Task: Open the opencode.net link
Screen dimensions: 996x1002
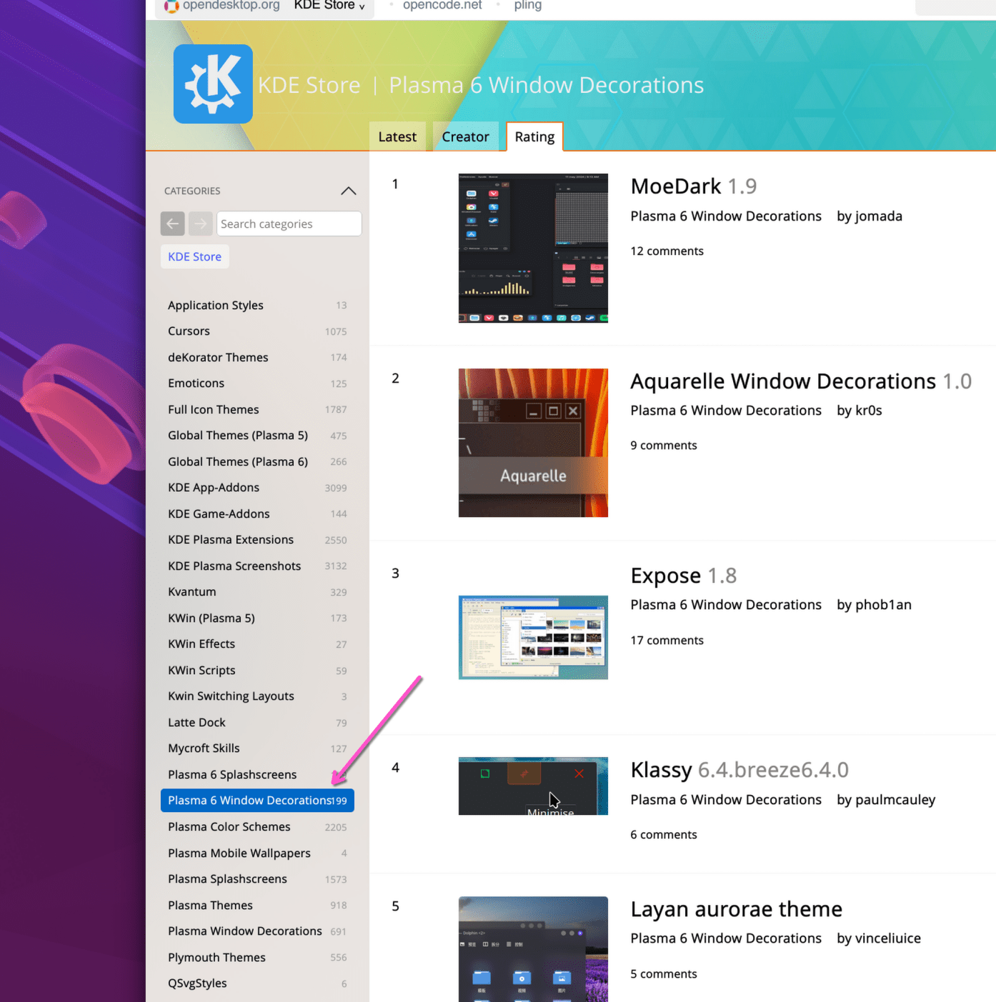Action: [x=442, y=6]
